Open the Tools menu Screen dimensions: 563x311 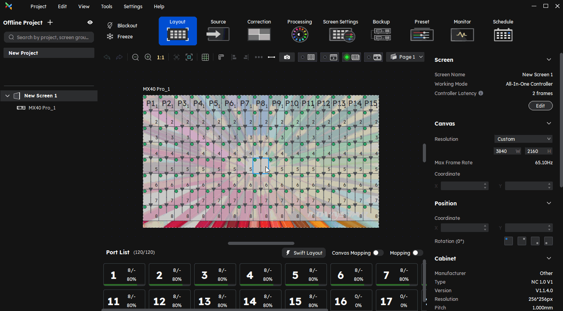click(106, 6)
